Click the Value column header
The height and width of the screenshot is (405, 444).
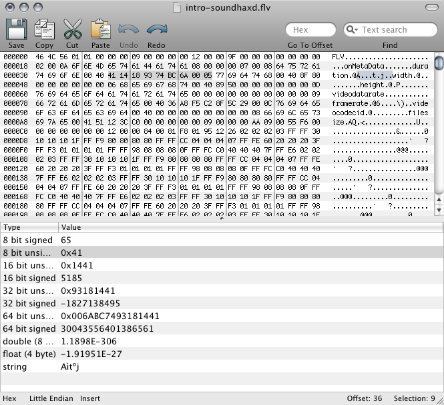pos(250,227)
